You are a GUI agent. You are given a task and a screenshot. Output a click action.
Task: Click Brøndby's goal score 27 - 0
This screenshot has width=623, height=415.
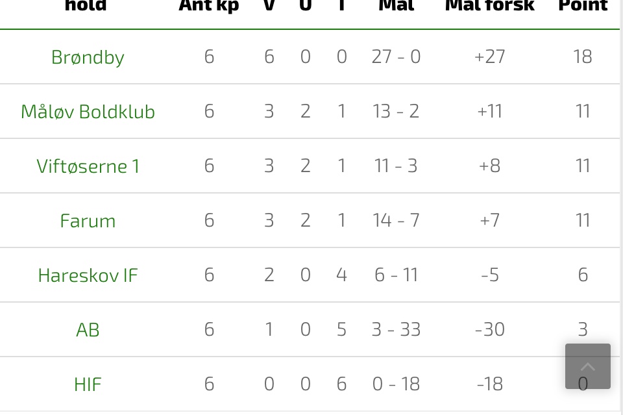click(x=396, y=57)
